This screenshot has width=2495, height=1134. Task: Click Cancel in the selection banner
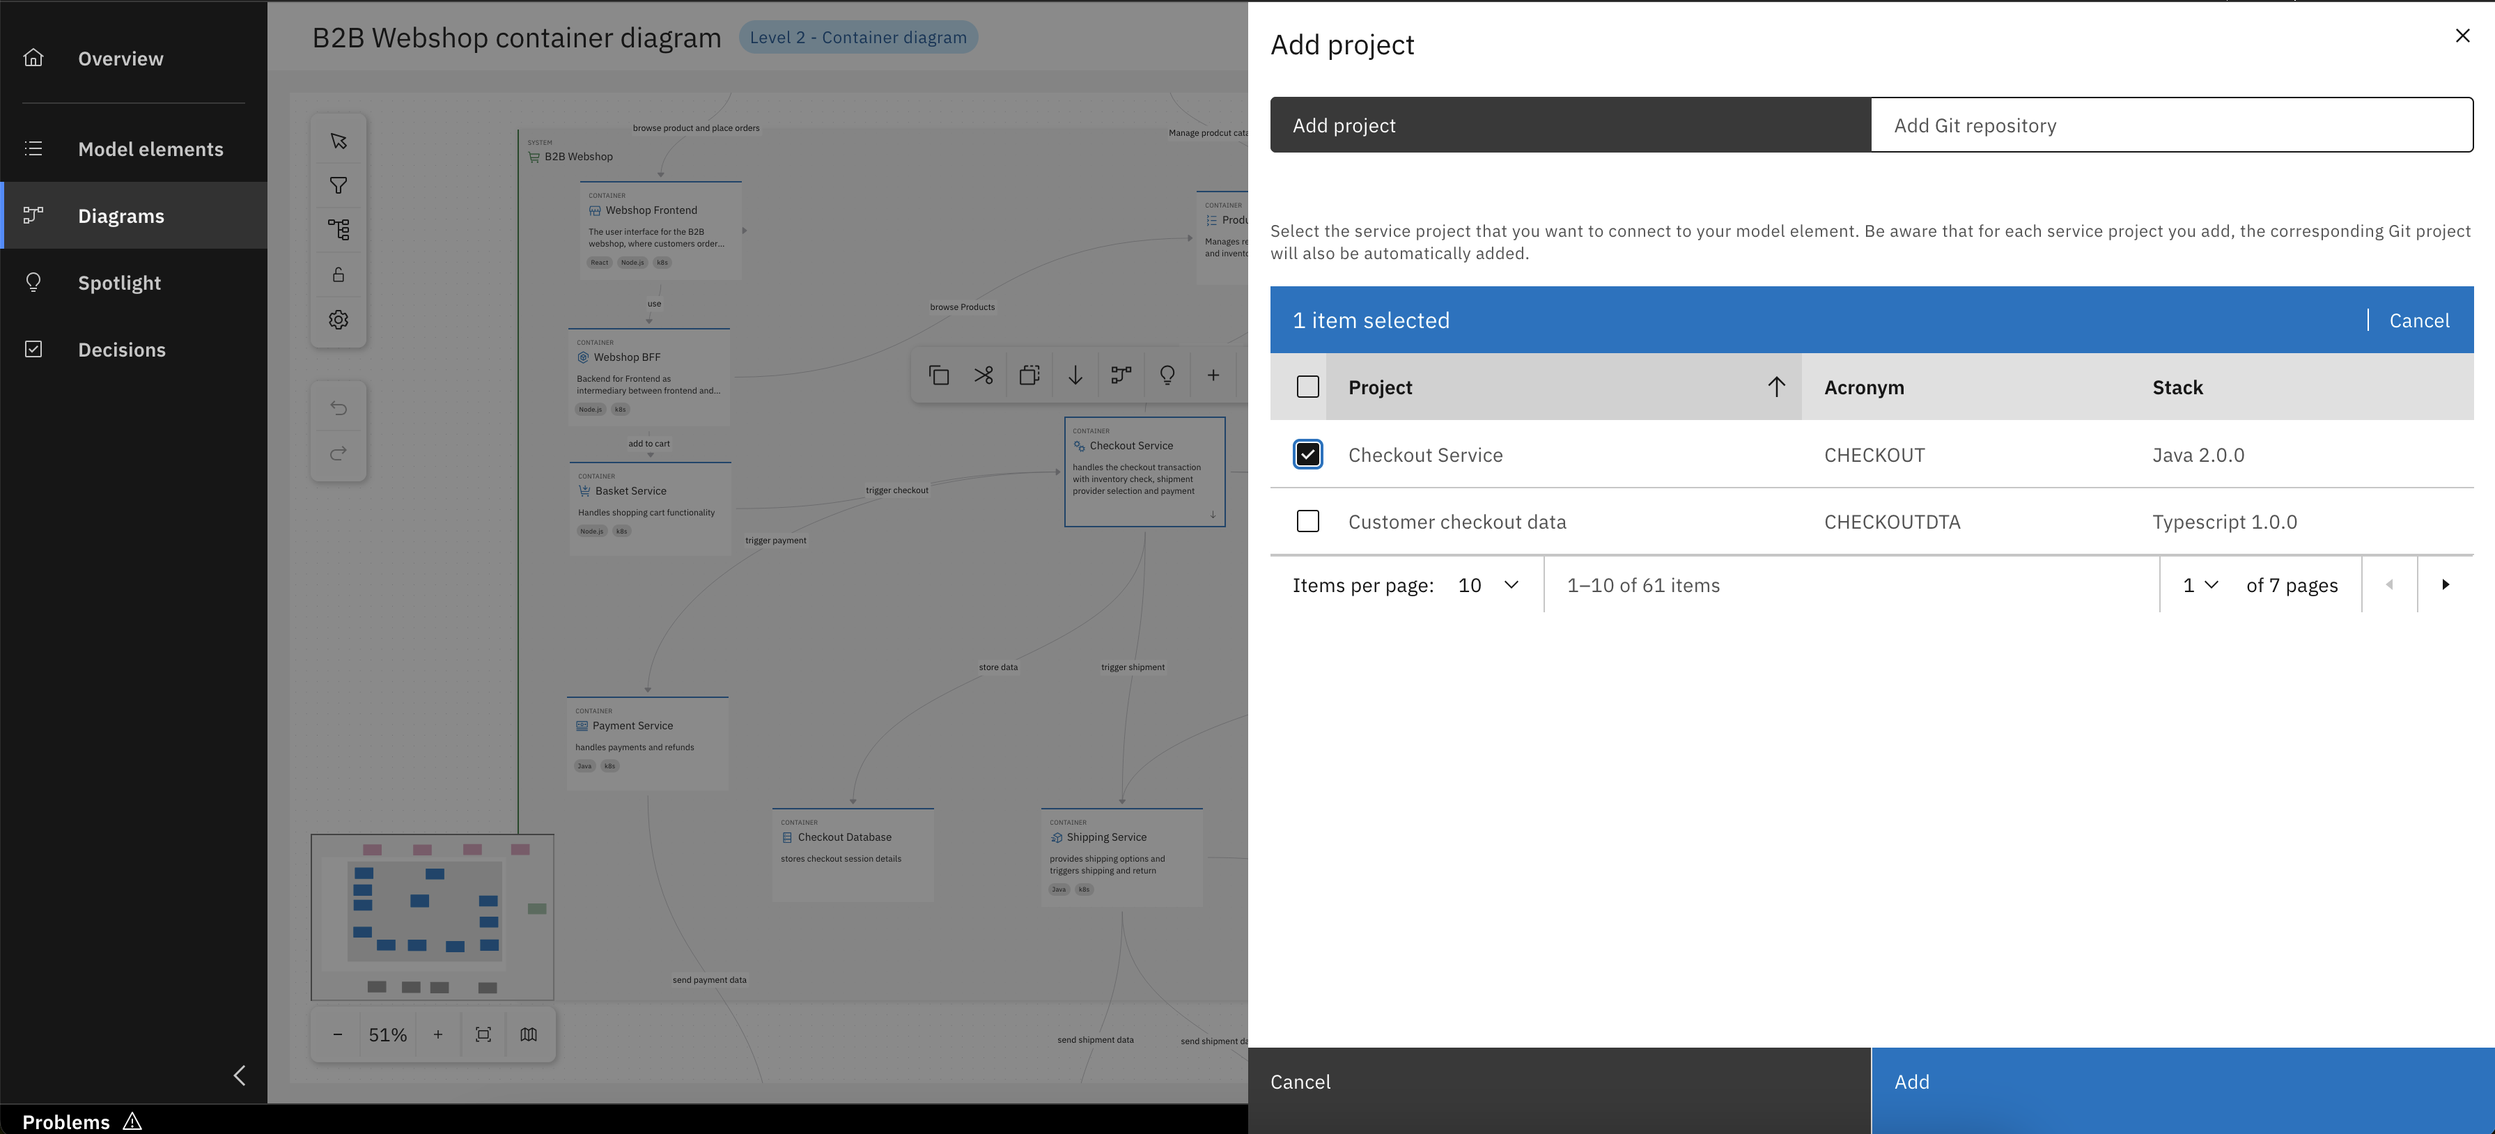point(2418,320)
